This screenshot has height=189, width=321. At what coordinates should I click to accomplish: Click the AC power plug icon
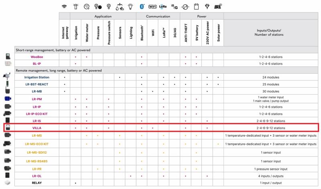(207, 7)
